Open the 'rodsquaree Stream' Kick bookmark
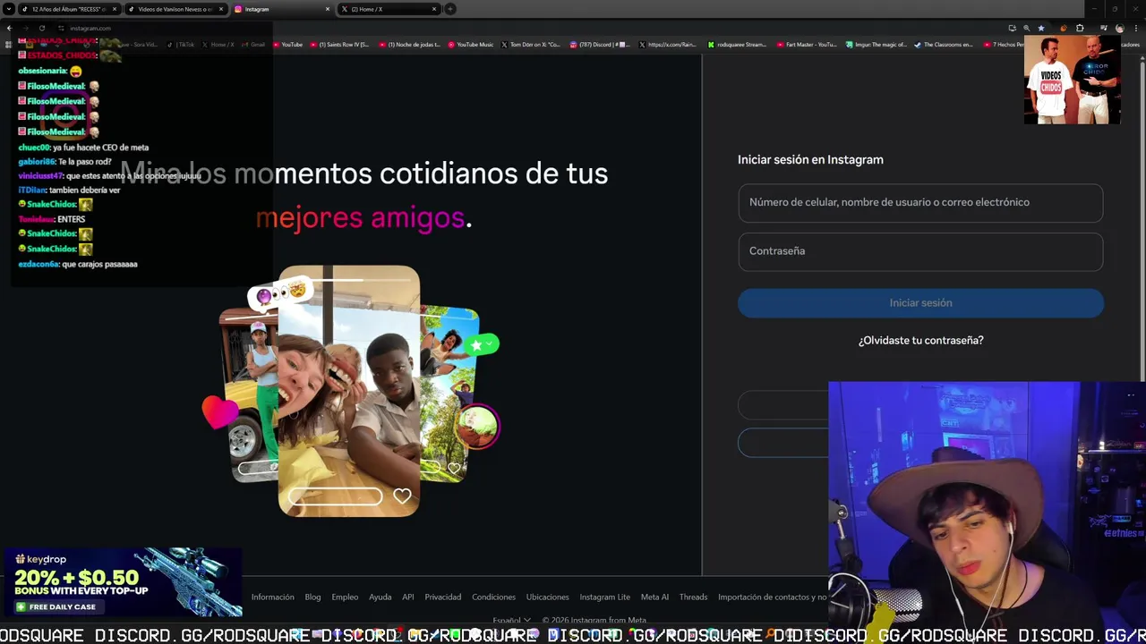This screenshot has width=1146, height=644. [737, 44]
